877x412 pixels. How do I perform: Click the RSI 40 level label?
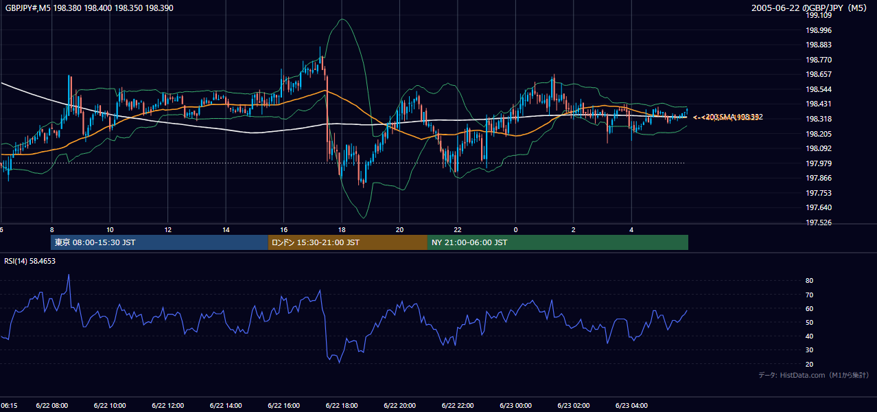(809, 336)
